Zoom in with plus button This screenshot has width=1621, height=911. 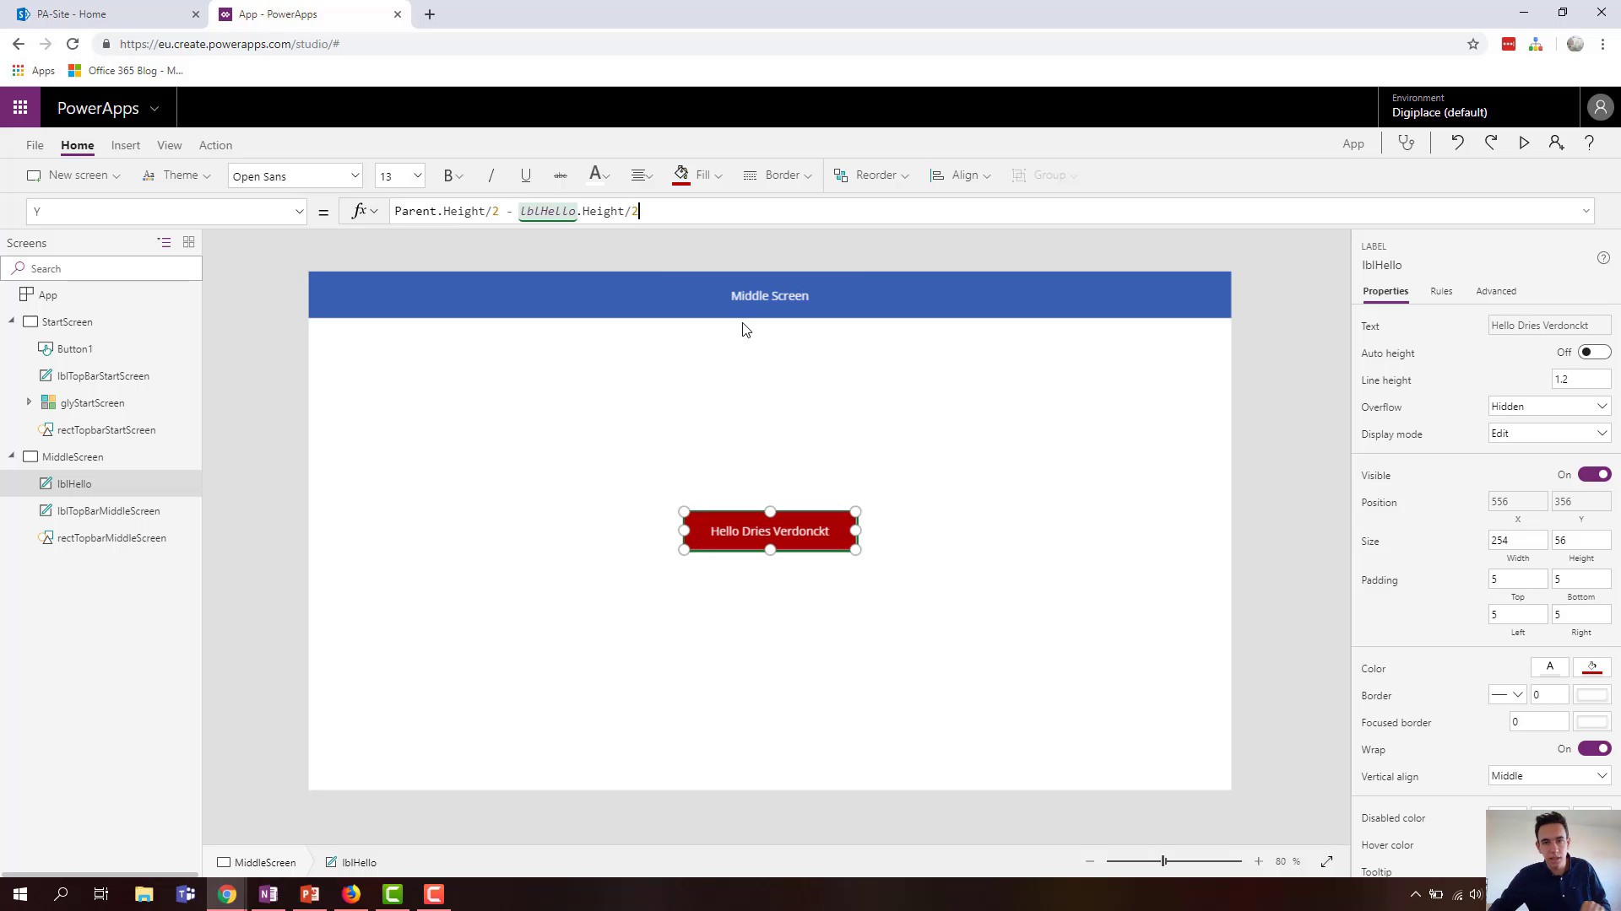click(1258, 861)
